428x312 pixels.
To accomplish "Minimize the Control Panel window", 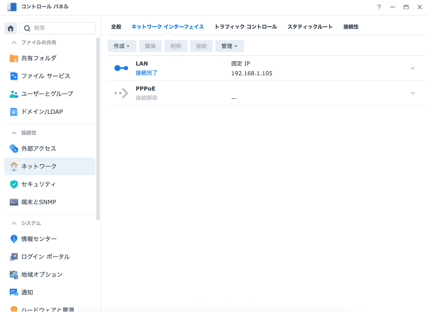I will [x=393, y=7].
